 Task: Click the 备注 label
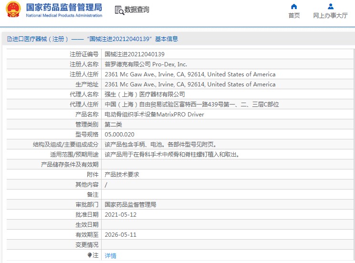tap(93, 195)
